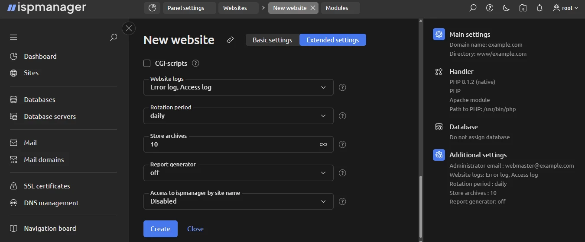The image size is (585, 242).
Task: Open the Report generator dropdown
Action: [x=238, y=173]
